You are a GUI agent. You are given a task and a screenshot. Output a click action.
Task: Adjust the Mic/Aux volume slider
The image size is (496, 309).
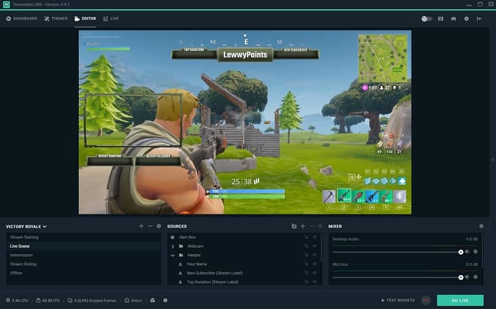[x=397, y=277]
